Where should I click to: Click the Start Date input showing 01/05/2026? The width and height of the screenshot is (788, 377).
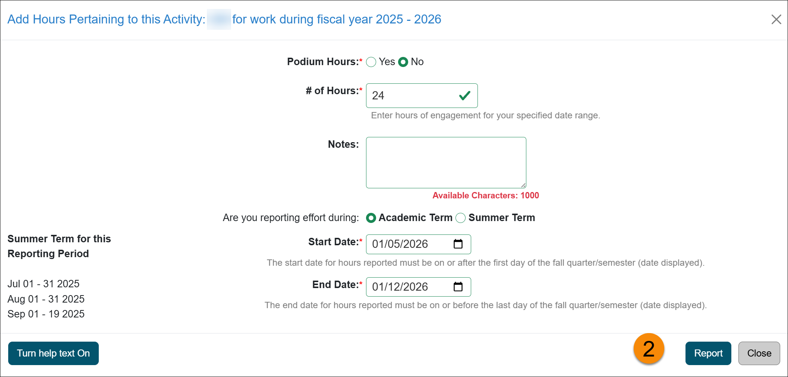coord(406,244)
